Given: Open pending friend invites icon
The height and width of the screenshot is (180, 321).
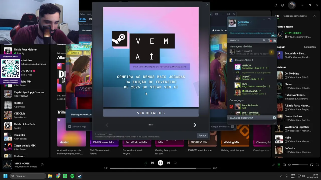Looking at the screenshot, I should (x=270, y=40).
